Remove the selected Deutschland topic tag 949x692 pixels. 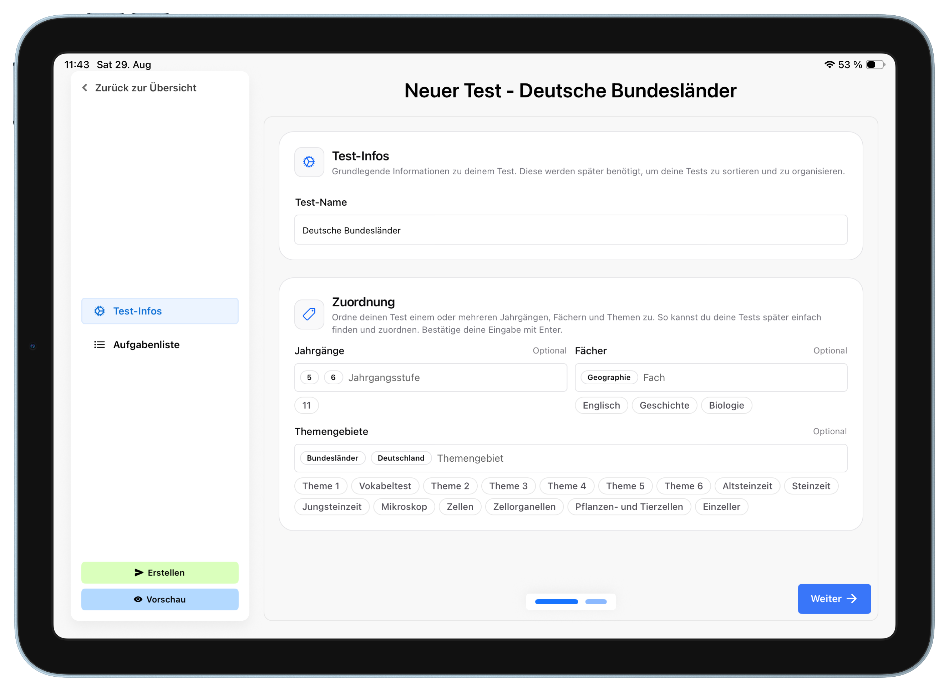pyautogui.click(x=401, y=458)
